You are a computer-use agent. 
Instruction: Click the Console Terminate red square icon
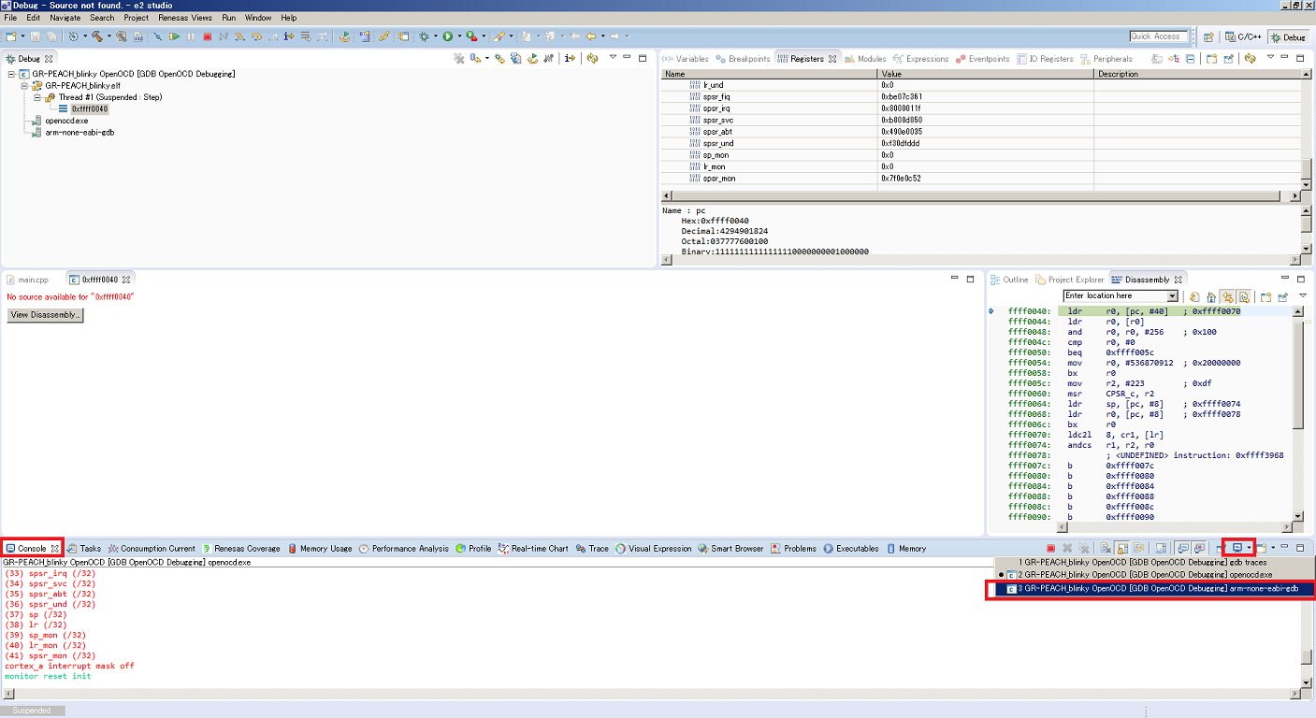click(1050, 548)
